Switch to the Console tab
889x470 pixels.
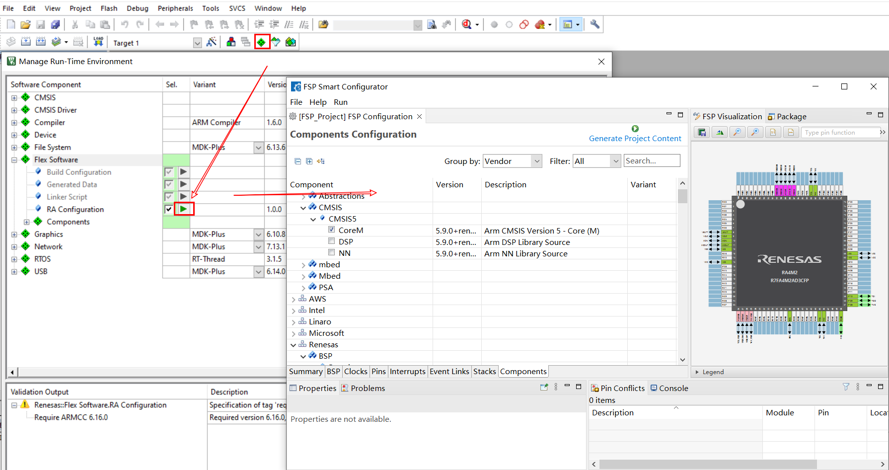[669, 389]
